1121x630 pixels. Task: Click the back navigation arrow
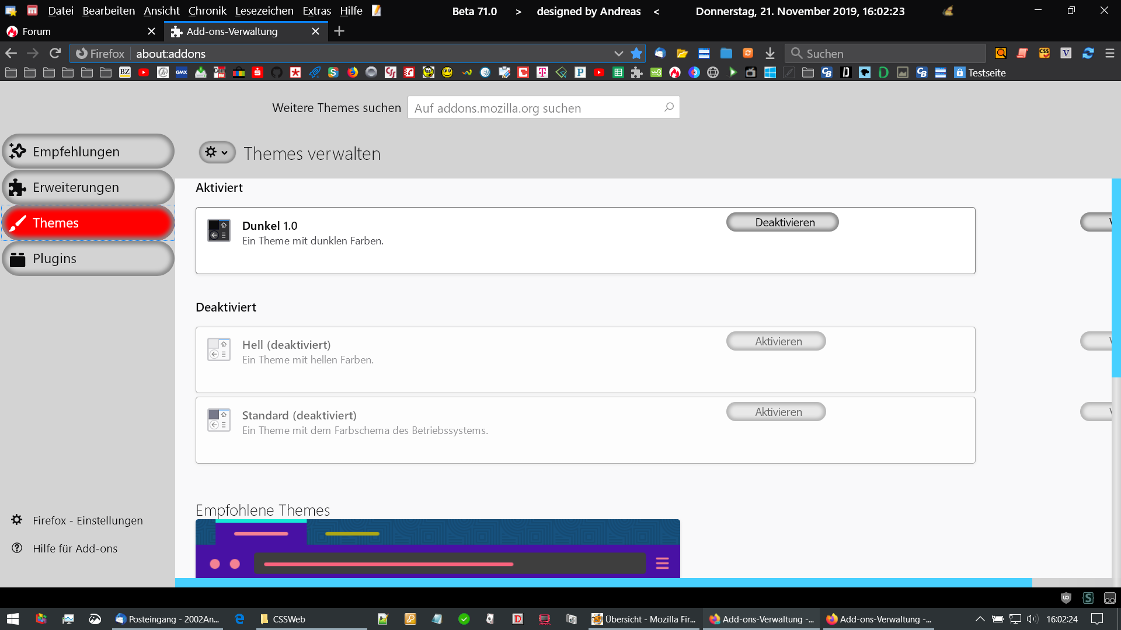11,53
